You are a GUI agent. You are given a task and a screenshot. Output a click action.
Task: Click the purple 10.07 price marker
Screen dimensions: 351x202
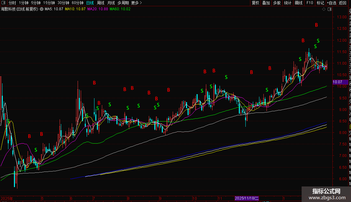[337, 82]
